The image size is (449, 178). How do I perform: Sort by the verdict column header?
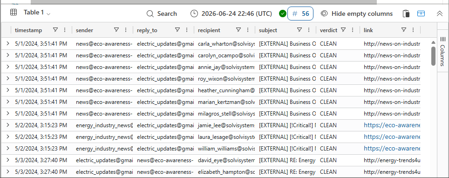click(x=328, y=30)
